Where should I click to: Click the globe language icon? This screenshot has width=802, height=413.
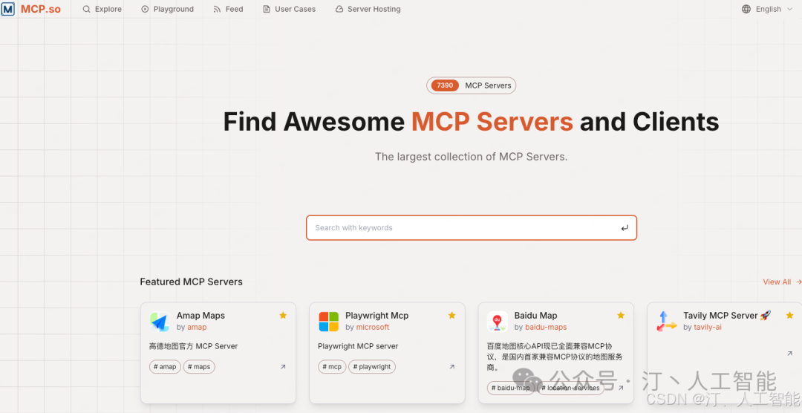[746, 9]
